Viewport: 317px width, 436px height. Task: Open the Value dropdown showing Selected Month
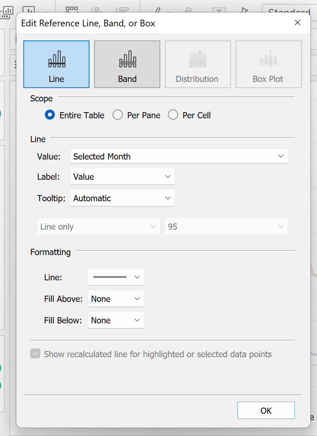179,156
